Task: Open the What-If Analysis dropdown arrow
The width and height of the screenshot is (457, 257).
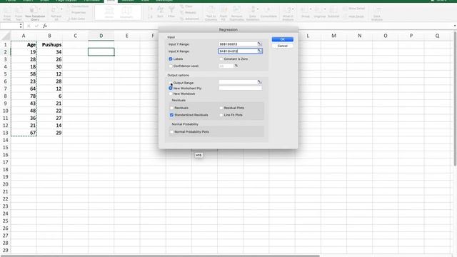Action: point(293,9)
